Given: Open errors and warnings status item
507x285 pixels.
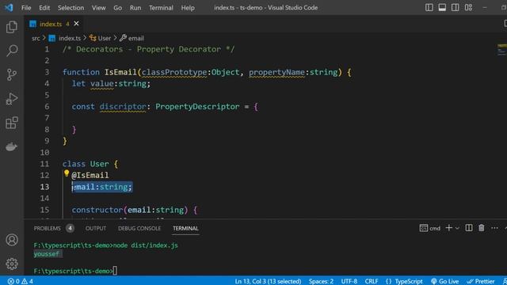Looking at the screenshot, I should pyautogui.click(x=21, y=281).
